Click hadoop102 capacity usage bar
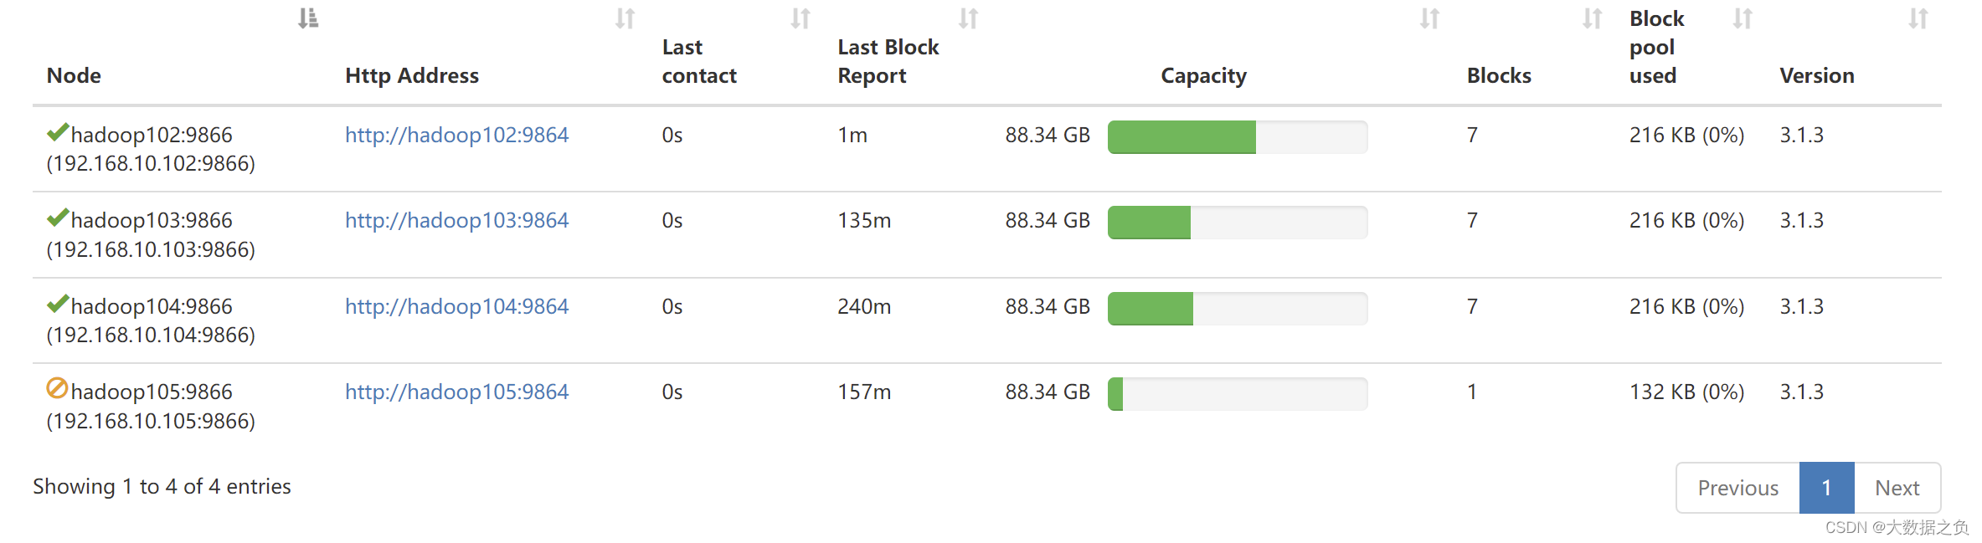 click(x=1238, y=137)
